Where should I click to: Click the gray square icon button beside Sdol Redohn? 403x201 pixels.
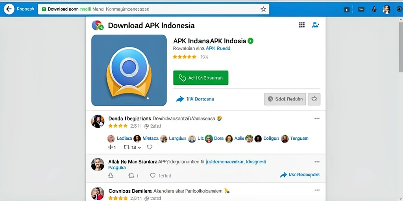(314, 99)
